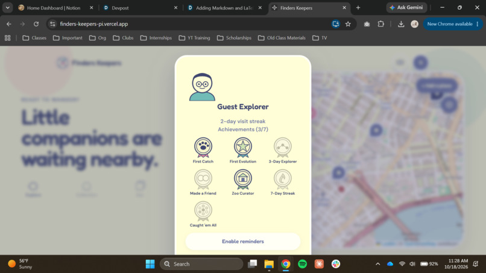Open Slack from the taskbar
Screen dimensions: 486x273
coord(336,264)
